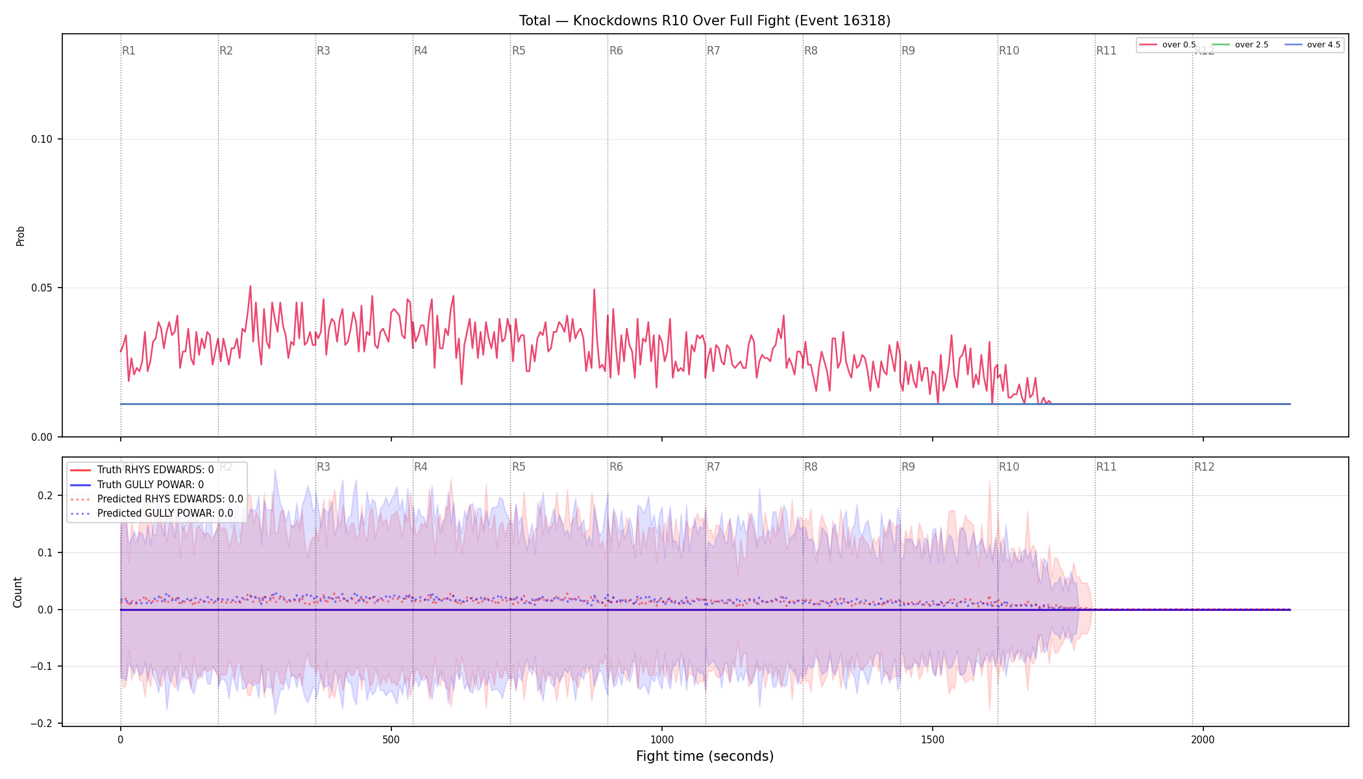Image resolution: width=1363 pixels, height=779 pixels.
Task: Click the 0.10 tick on the Prob axis
Action: [x=42, y=140]
